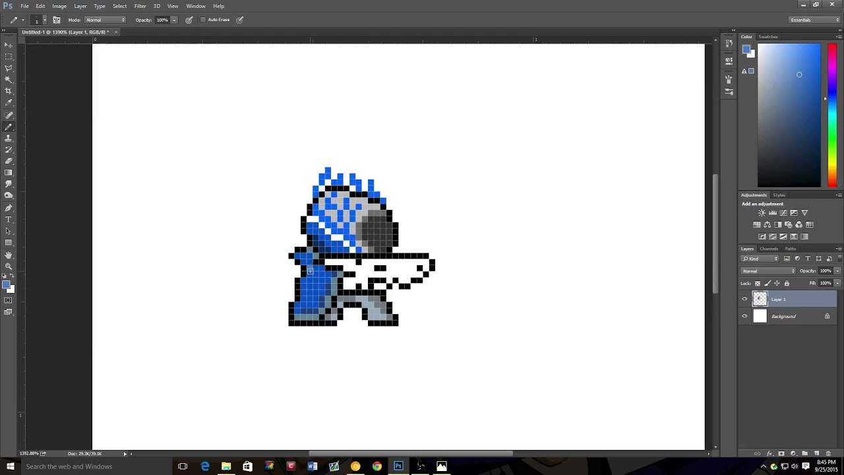Add a Brightness/Contrast adjustment
Viewport: 844px width, 475px height.
[762, 213]
